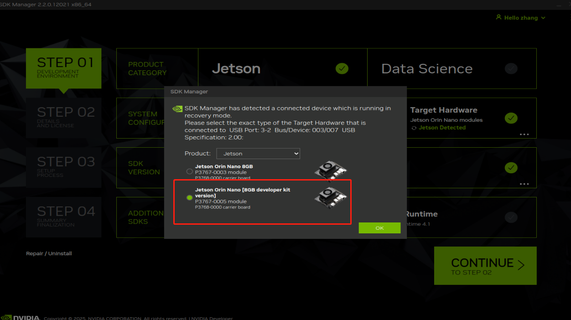Click the user profile icon beside Hello zhang
This screenshot has width=571, height=320.
point(498,17)
